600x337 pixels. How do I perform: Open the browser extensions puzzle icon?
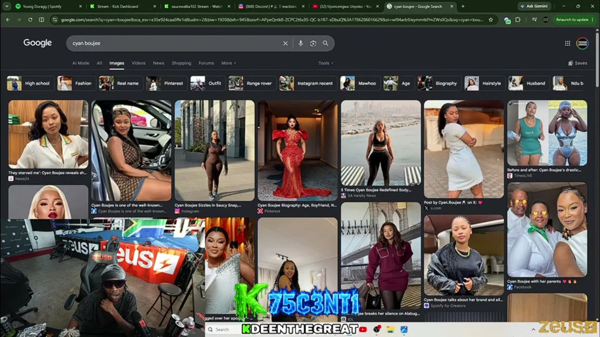coord(517,20)
